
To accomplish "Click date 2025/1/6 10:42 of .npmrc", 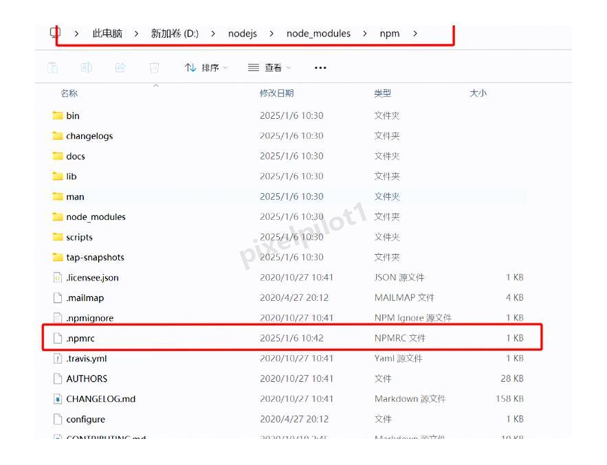I will (x=291, y=338).
